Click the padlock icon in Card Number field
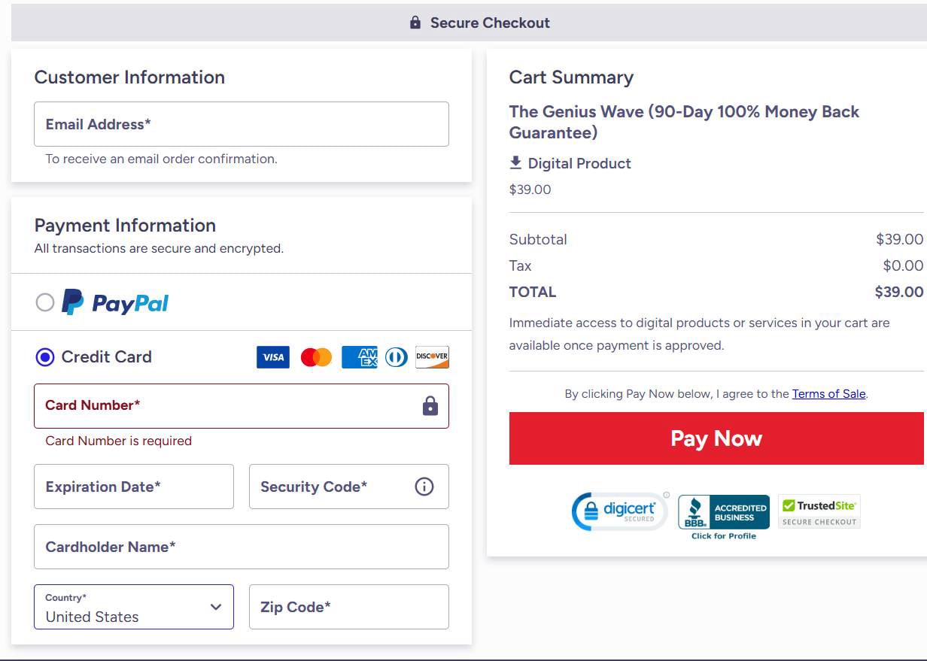 point(430,406)
